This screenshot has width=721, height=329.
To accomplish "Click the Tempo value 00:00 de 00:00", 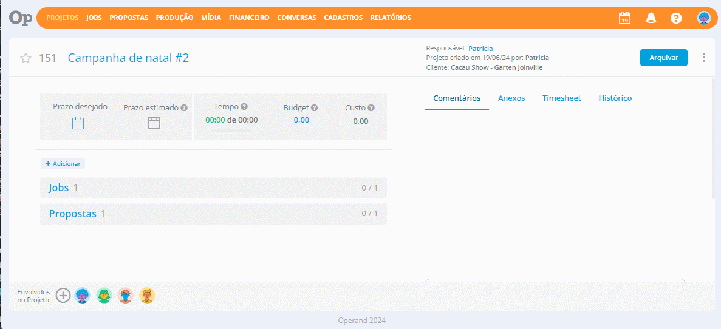I will pos(231,120).
